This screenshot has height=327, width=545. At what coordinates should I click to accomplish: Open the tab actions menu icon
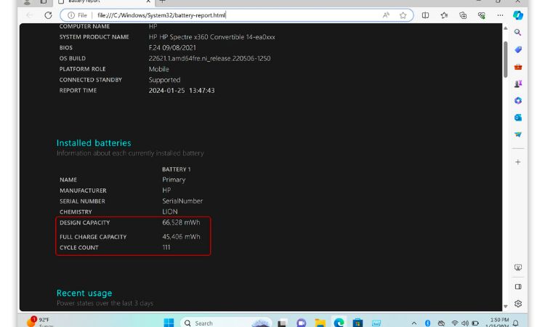[x=43, y=1]
